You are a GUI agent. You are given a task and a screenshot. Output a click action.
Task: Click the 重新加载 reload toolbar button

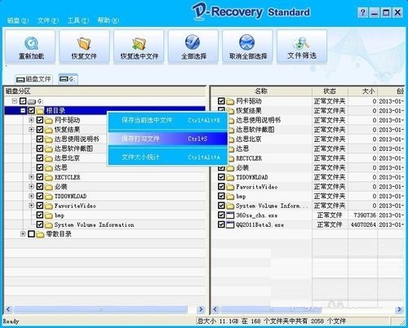[30, 47]
